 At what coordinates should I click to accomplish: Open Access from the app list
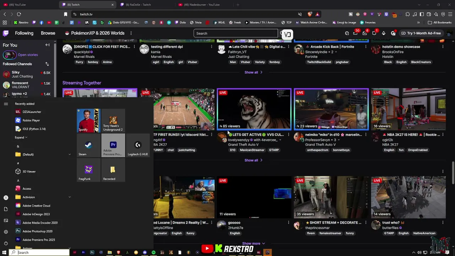[27, 188]
